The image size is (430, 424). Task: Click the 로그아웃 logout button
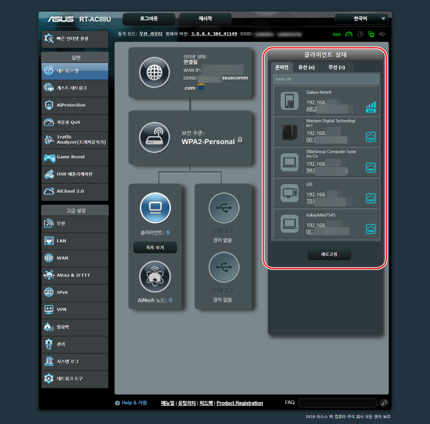pyautogui.click(x=149, y=19)
